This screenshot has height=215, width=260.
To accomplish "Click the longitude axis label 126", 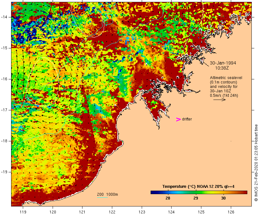I will 231,212.
